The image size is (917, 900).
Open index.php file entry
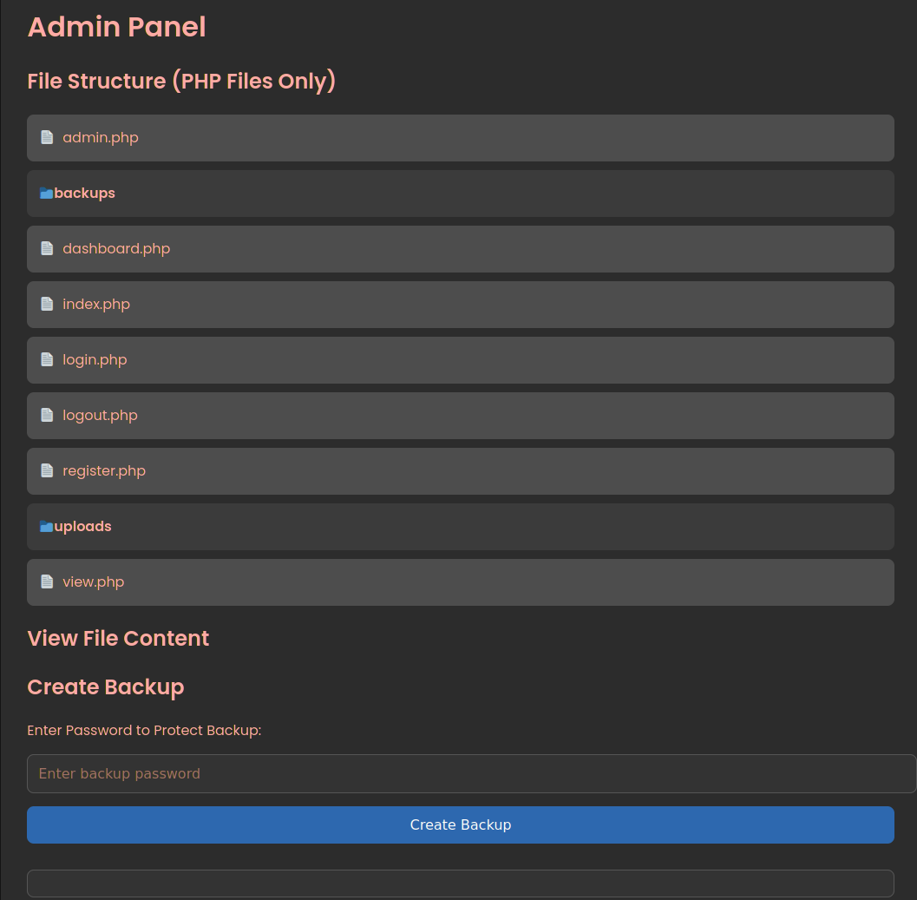pyautogui.click(x=96, y=304)
